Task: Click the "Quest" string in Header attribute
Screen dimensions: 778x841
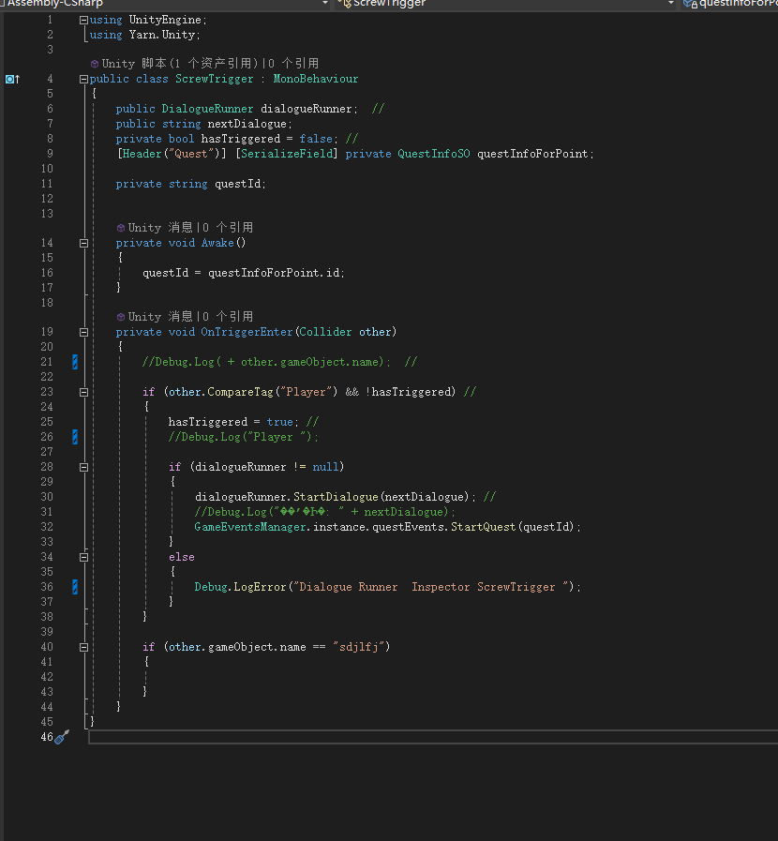Action: pos(191,154)
